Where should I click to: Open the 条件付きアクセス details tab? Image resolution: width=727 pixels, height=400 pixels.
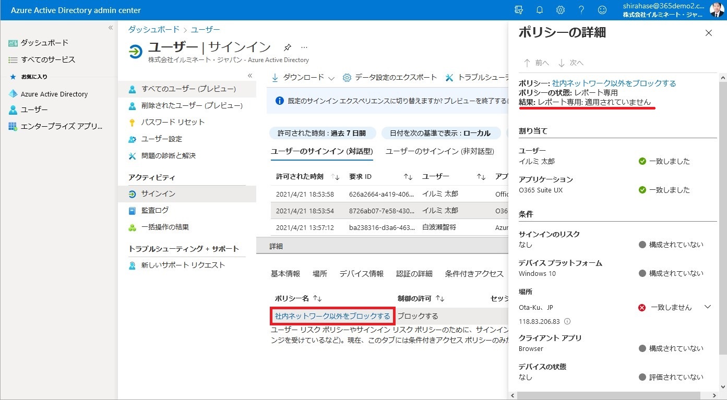[474, 274]
